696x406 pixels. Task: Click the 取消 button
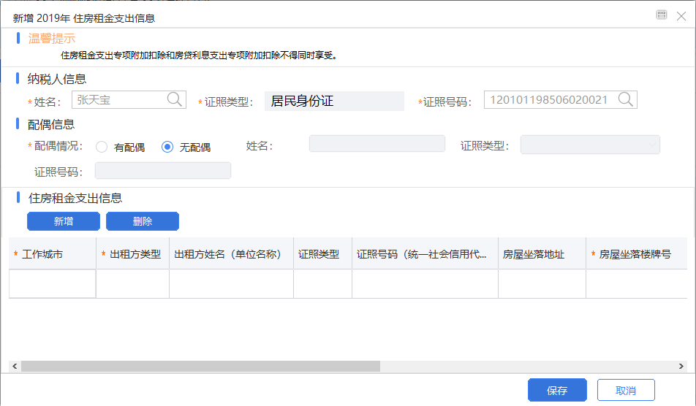[x=626, y=390]
